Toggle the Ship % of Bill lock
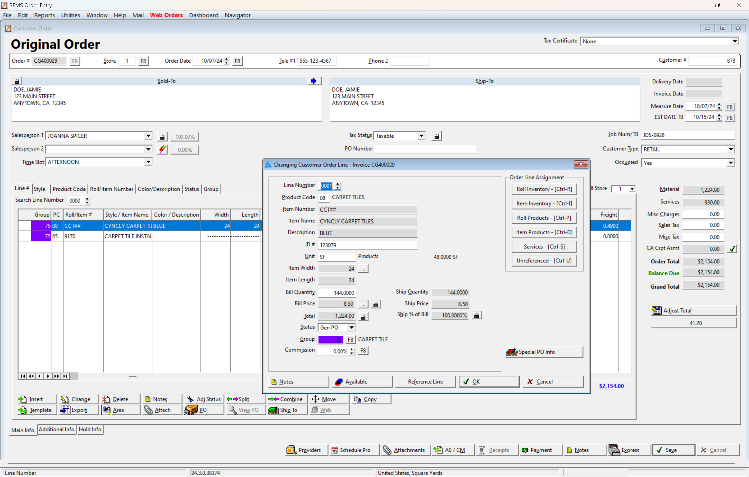The width and height of the screenshot is (749, 477). tap(476, 315)
